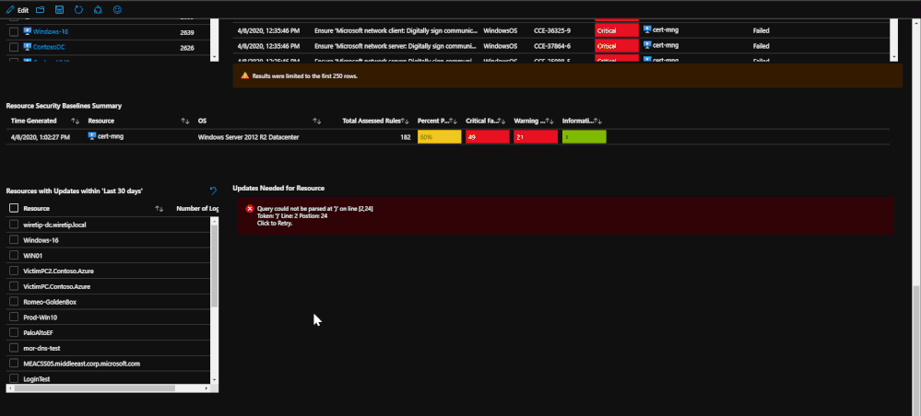Click the Windows-16 VM icon in top list

(x=28, y=31)
